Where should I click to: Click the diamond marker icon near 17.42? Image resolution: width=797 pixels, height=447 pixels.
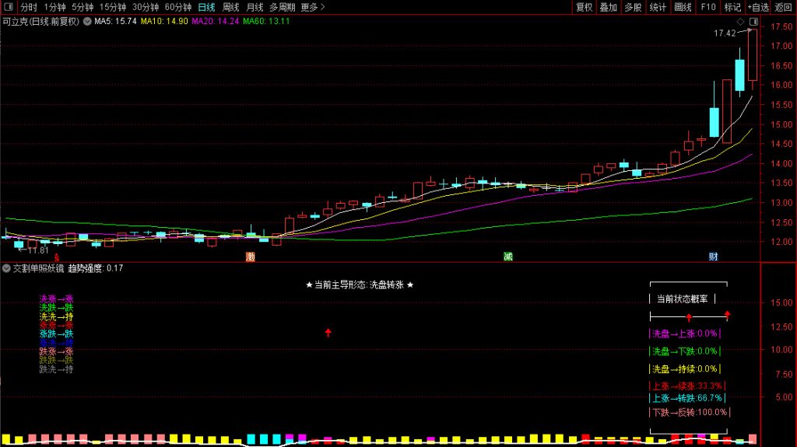[741, 21]
